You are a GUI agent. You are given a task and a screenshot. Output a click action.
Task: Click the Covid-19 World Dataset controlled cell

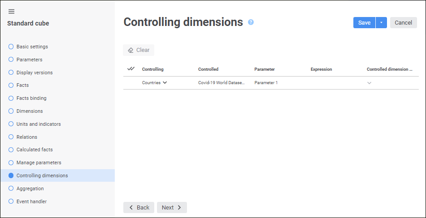pos(222,83)
